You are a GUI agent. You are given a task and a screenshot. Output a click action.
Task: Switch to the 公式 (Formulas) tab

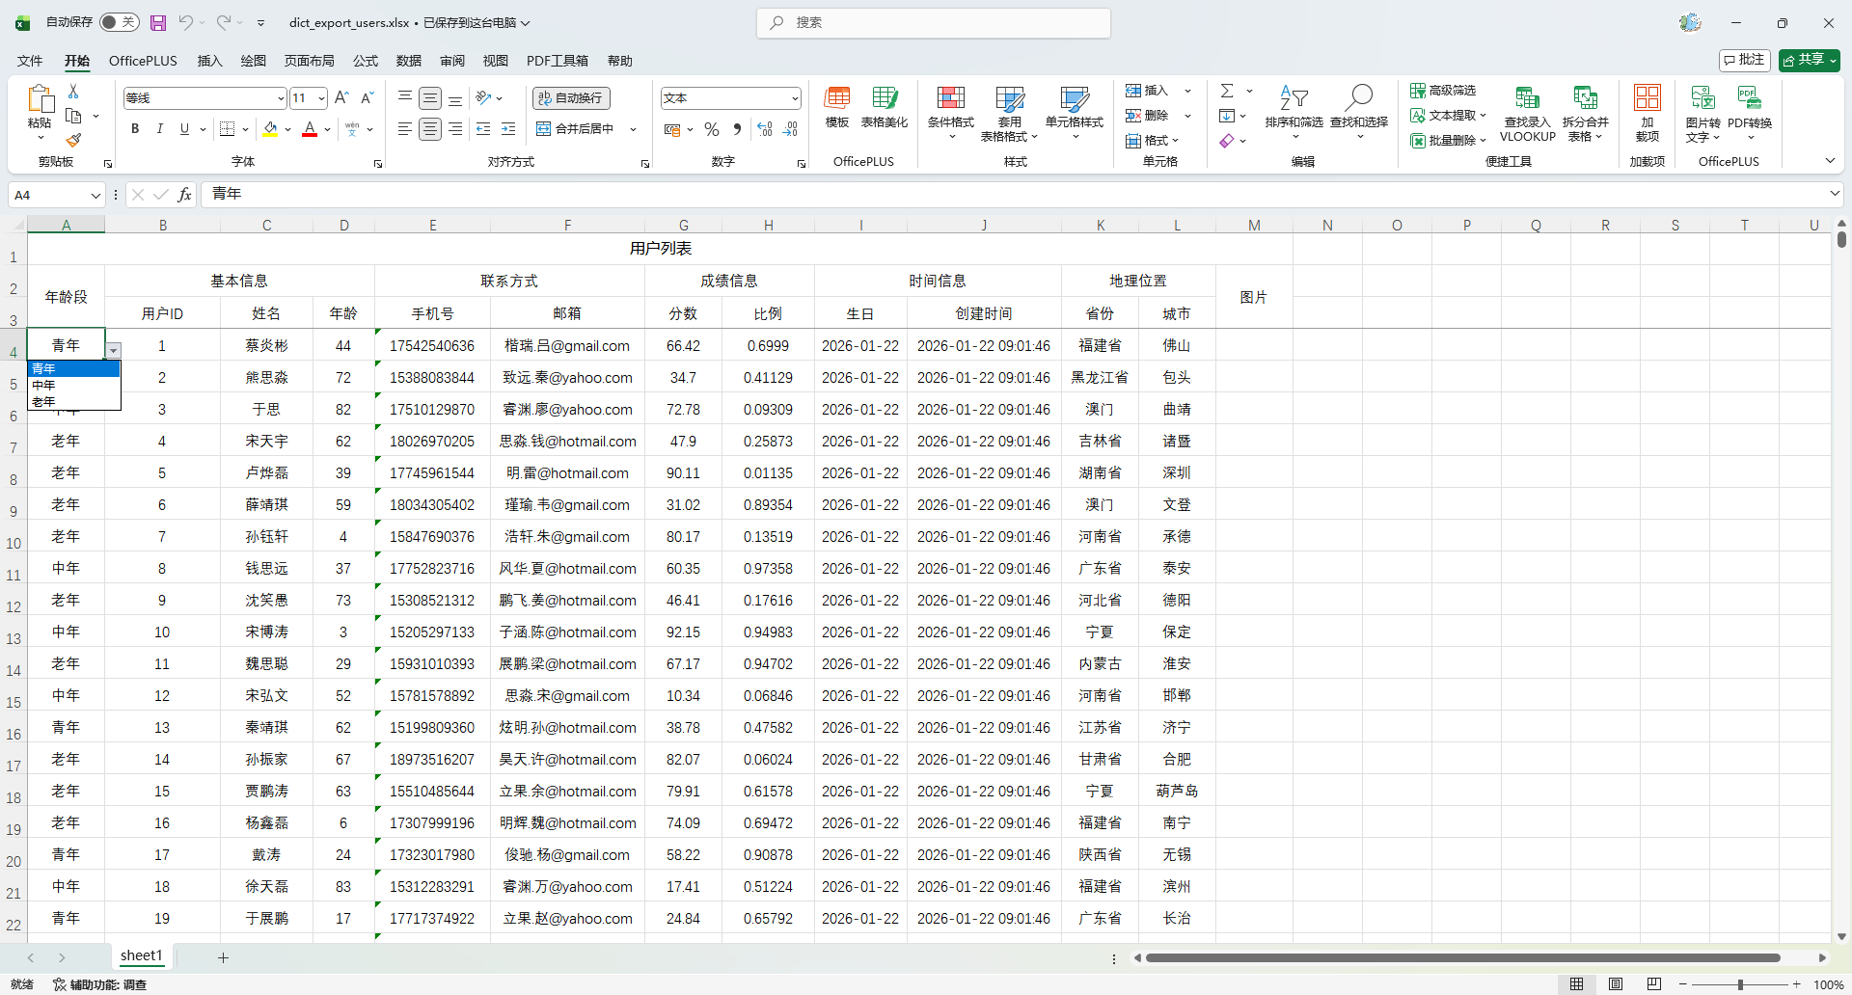[366, 61]
